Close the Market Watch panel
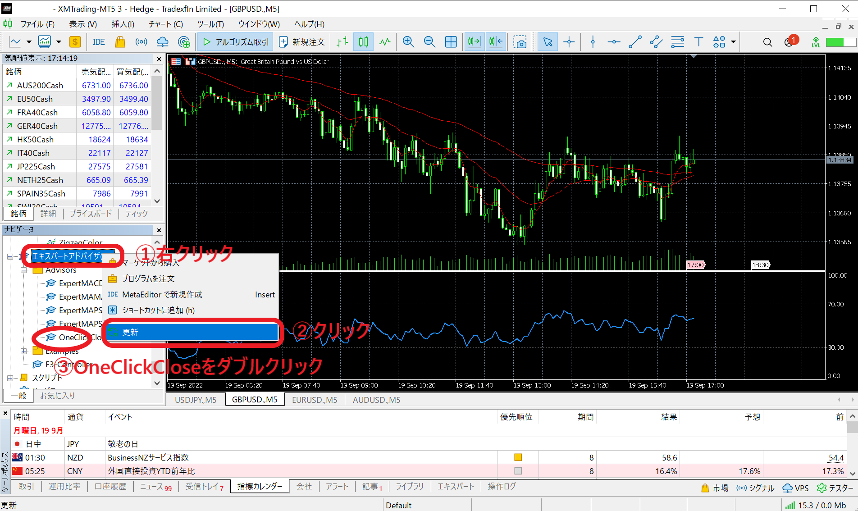The image size is (858, 511). coord(159,59)
